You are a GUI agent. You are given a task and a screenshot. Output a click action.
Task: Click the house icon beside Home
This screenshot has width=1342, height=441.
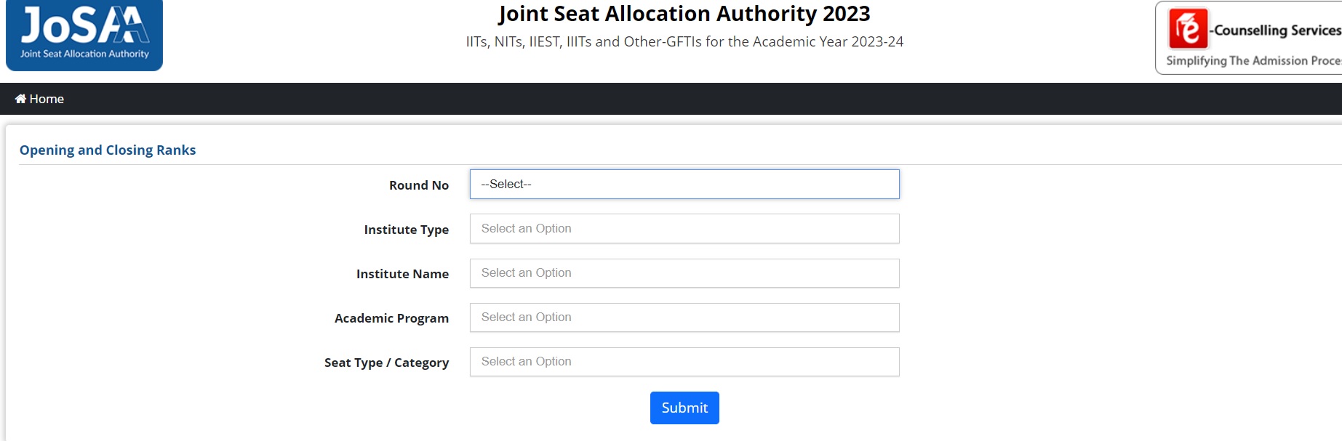pos(20,99)
